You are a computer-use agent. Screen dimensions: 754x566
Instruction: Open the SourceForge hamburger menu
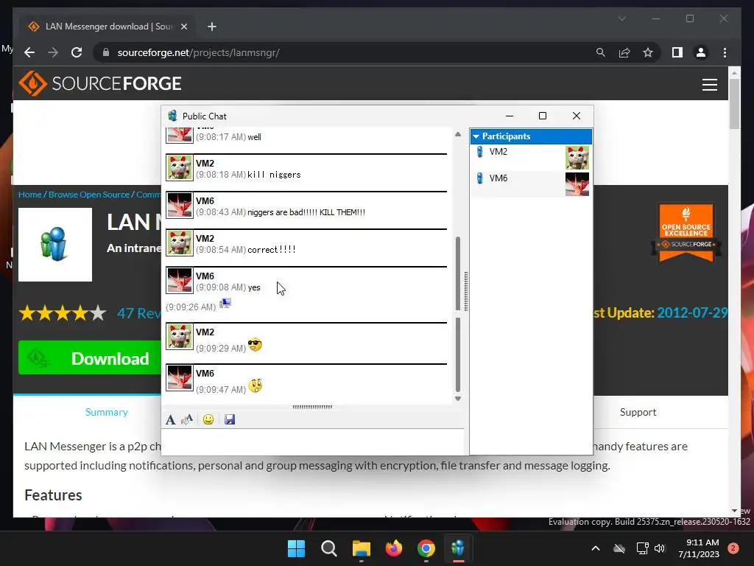709,85
